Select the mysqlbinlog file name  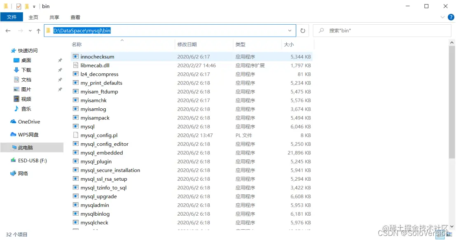coord(95,214)
